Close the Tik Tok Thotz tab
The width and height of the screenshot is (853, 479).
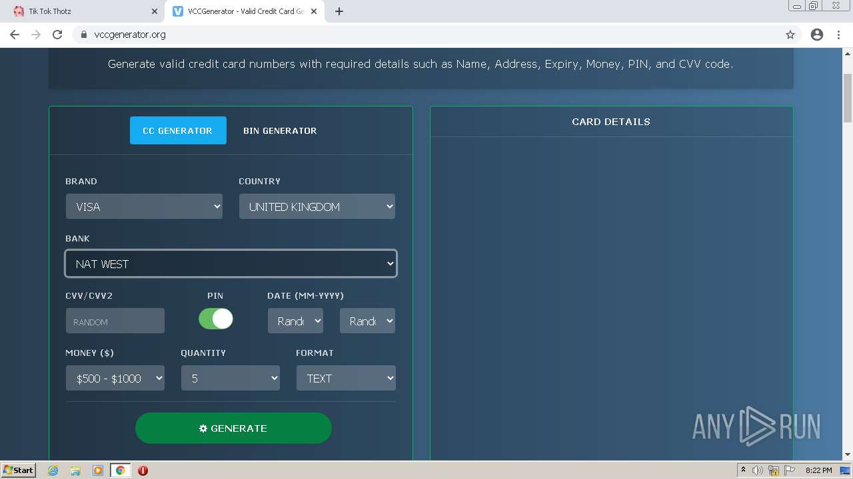point(154,11)
